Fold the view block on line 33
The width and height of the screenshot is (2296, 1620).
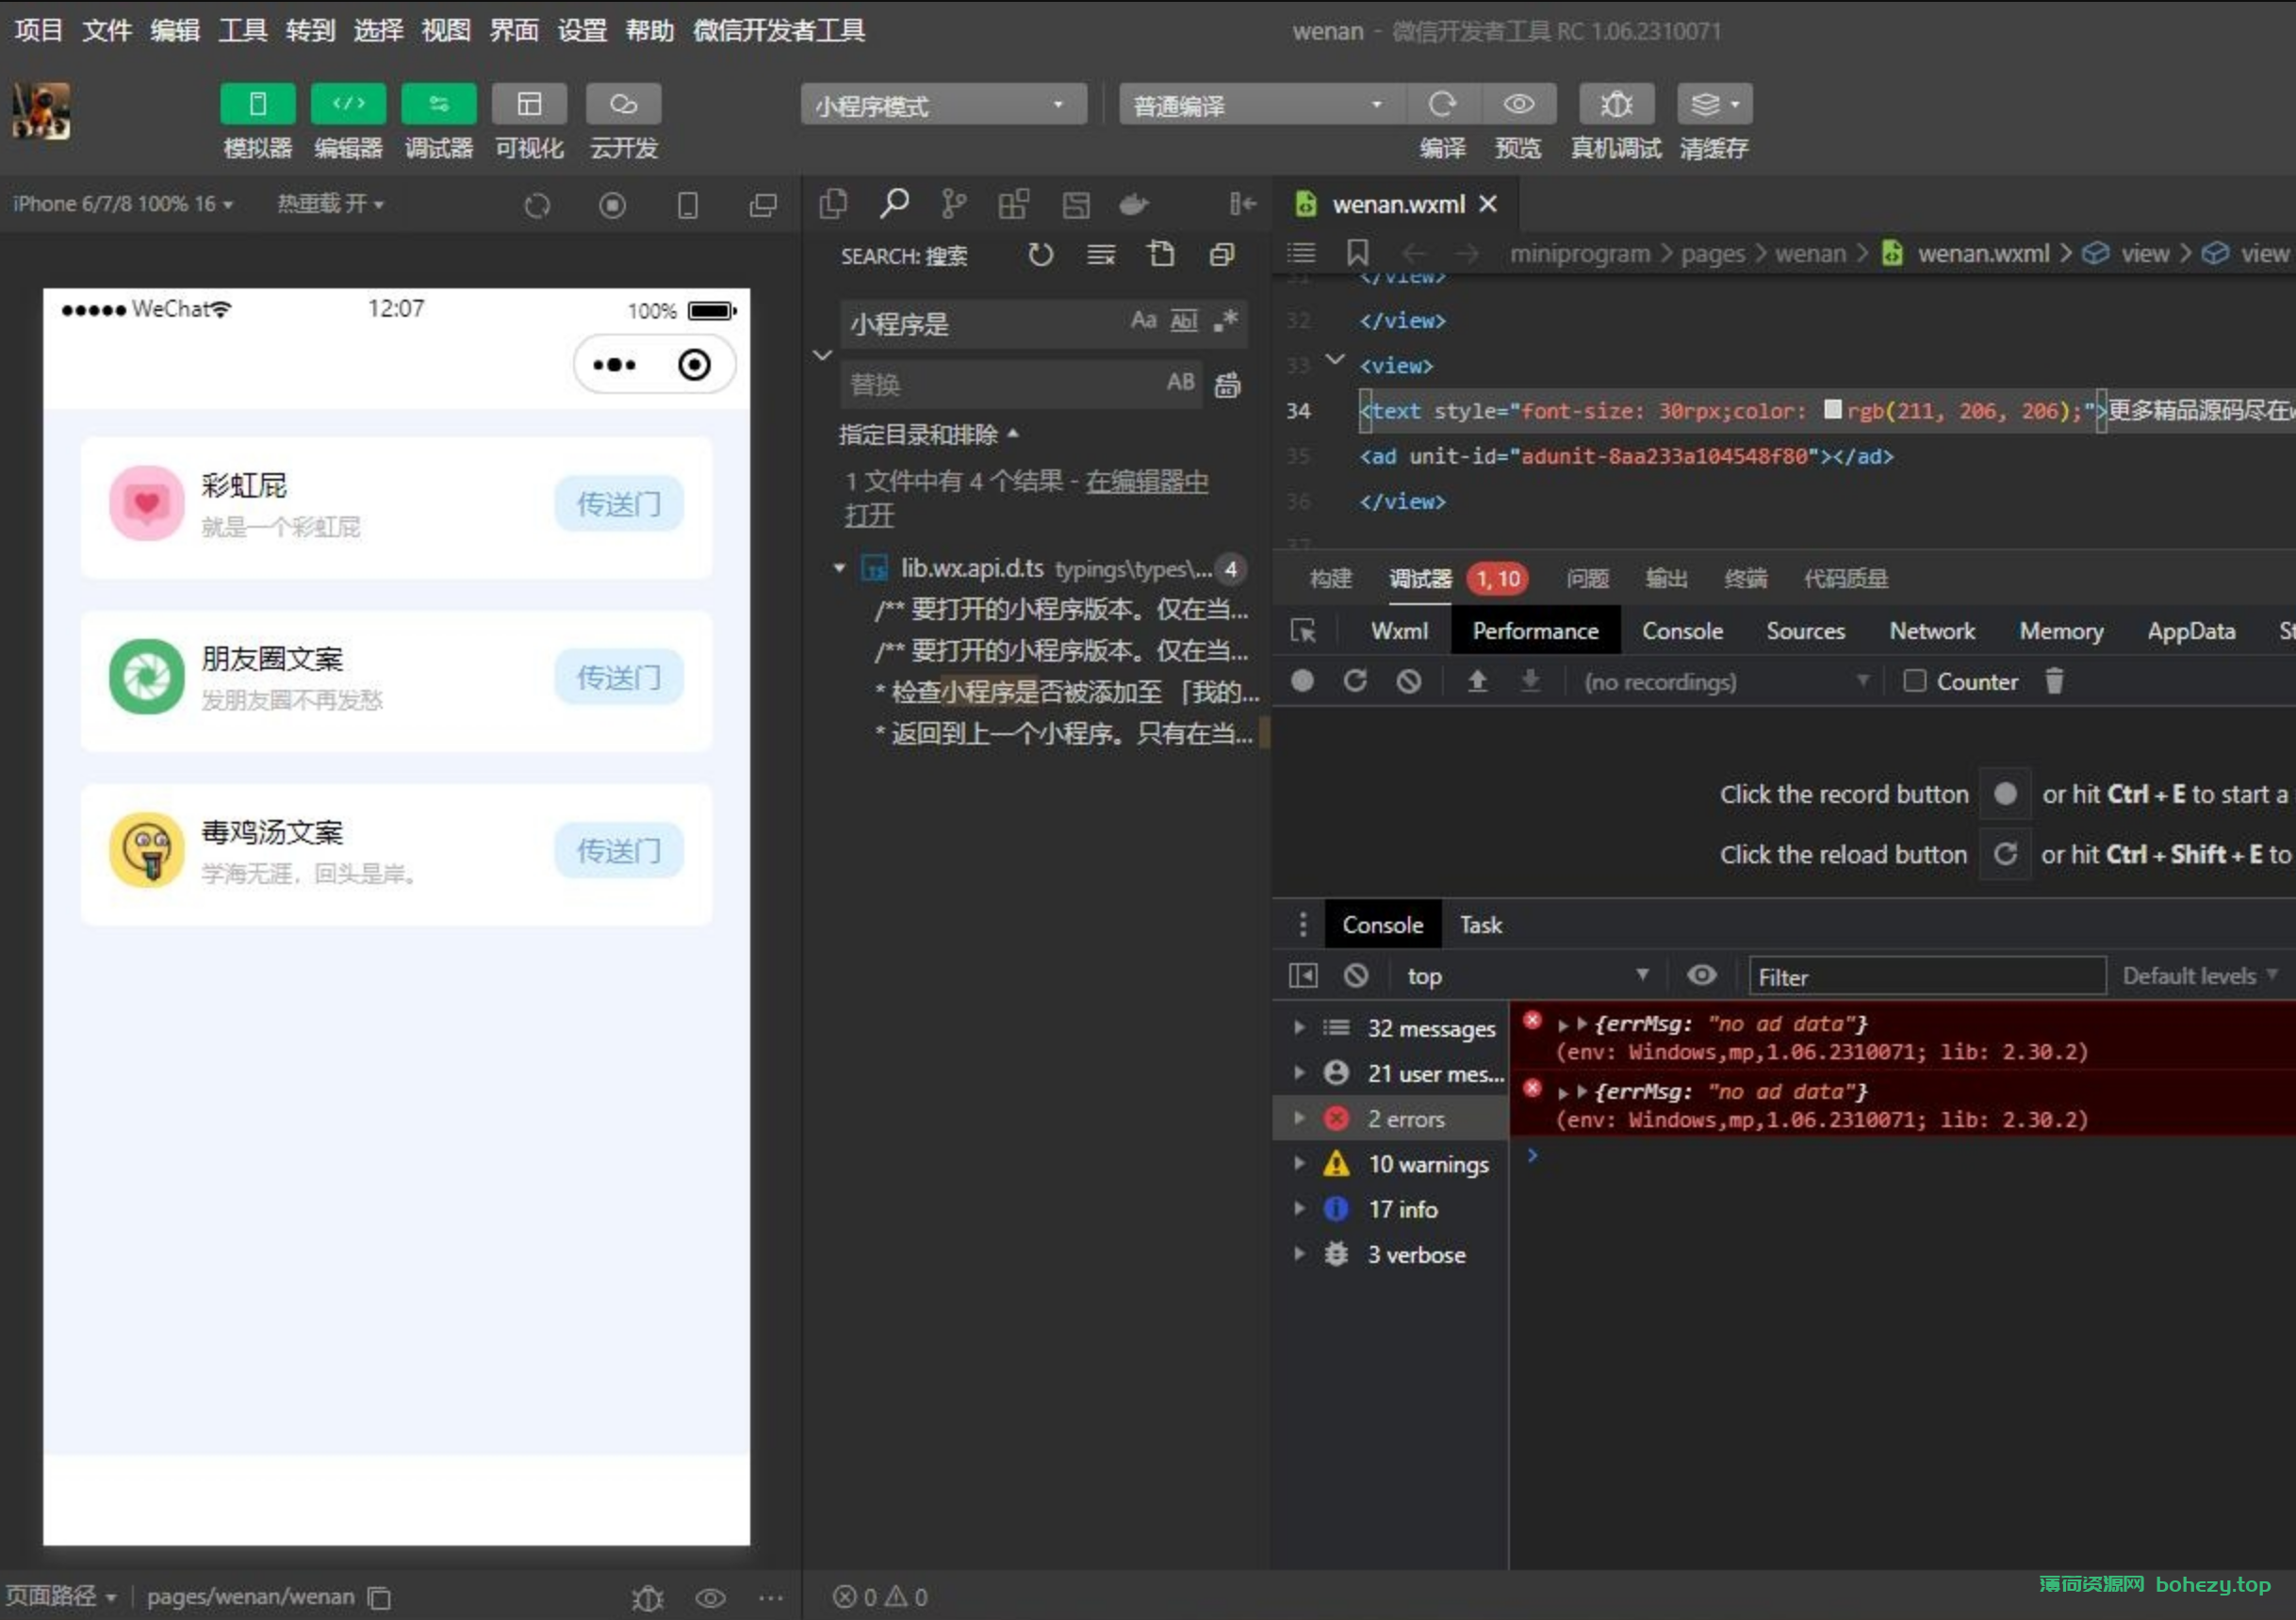pos(1334,359)
